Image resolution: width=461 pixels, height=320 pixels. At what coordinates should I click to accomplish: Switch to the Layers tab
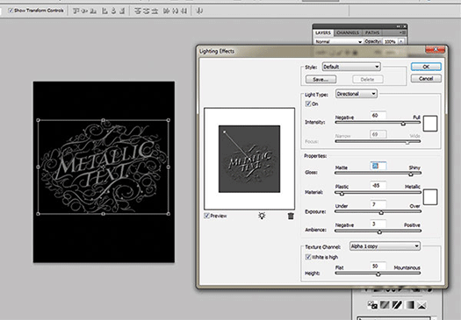[323, 32]
